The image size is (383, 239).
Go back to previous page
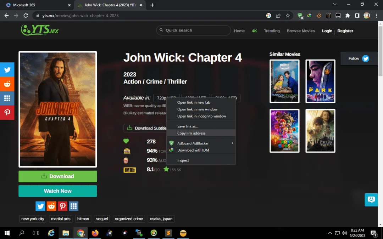click(7, 16)
